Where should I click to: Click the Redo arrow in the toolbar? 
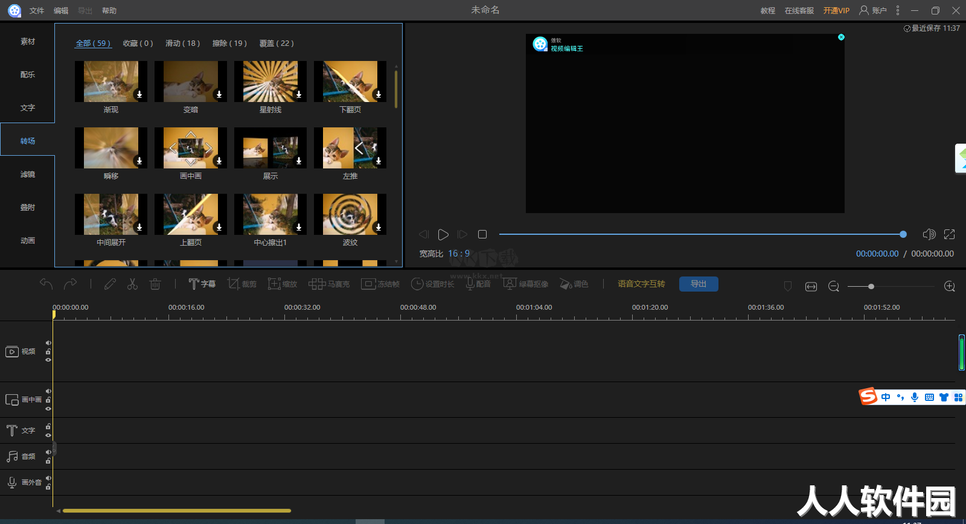coord(71,284)
